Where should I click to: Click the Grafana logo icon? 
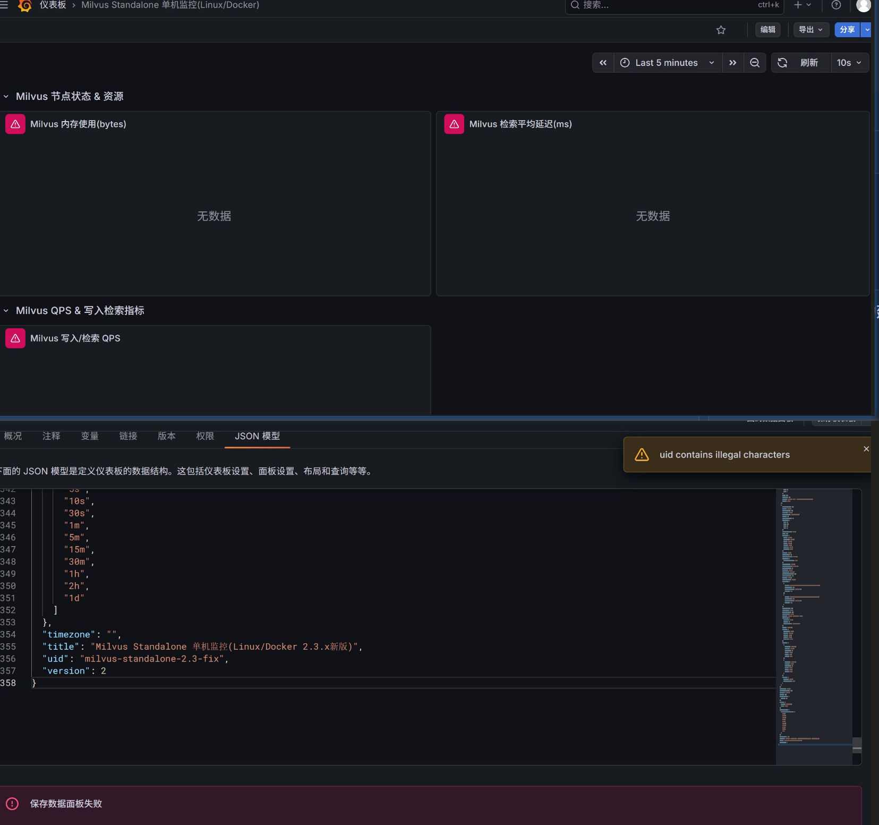pos(24,5)
